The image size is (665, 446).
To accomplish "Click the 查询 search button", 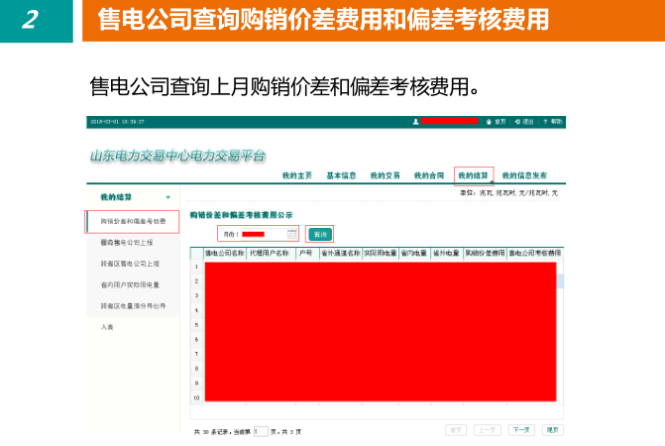I will point(319,234).
